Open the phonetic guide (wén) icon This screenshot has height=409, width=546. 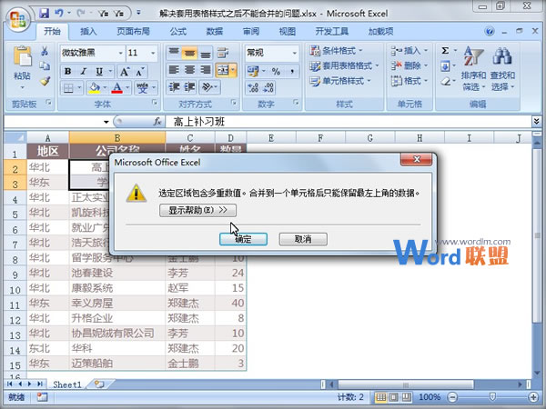(142, 87)
